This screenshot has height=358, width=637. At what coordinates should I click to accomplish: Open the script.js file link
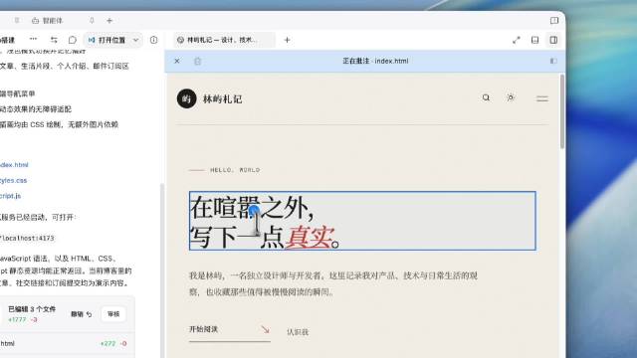coord(10,196)
